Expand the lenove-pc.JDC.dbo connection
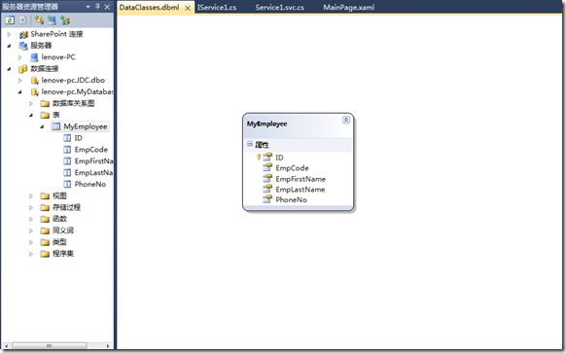 coord(20,81)
